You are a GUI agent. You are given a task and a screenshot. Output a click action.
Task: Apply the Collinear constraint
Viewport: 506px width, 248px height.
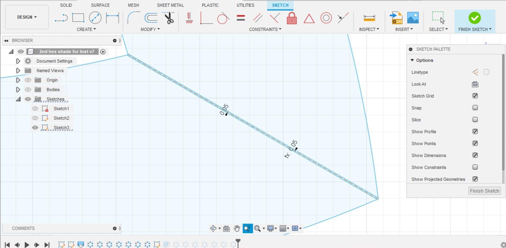pos(343,18)
